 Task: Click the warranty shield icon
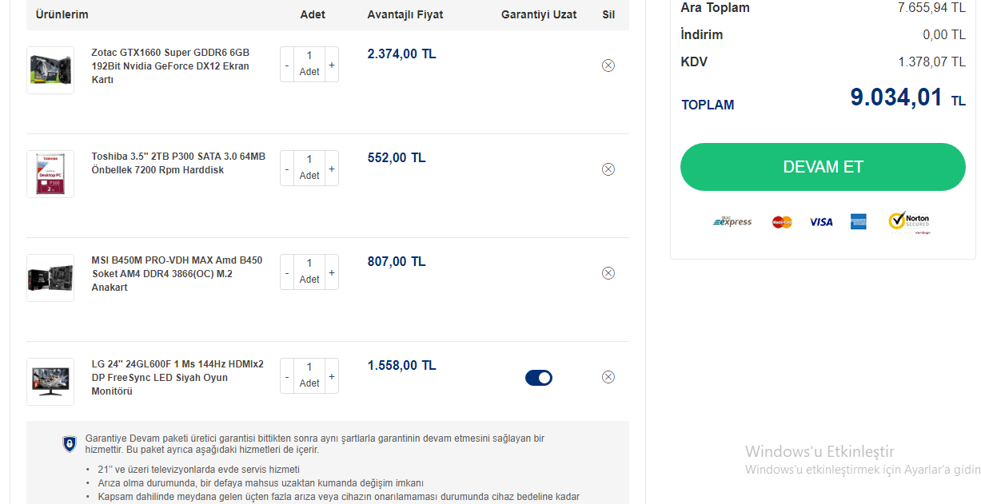pyautogui.click(x=70, y=444)
